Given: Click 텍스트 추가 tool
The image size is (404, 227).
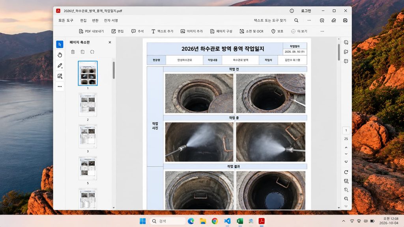Looking at the screenshot, I should pyautogui.click(x=162, y=31).
